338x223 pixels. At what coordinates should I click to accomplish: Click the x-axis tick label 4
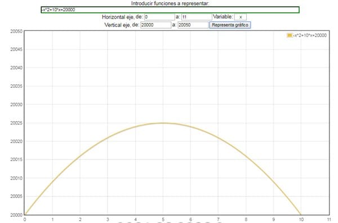pos(135,220)
